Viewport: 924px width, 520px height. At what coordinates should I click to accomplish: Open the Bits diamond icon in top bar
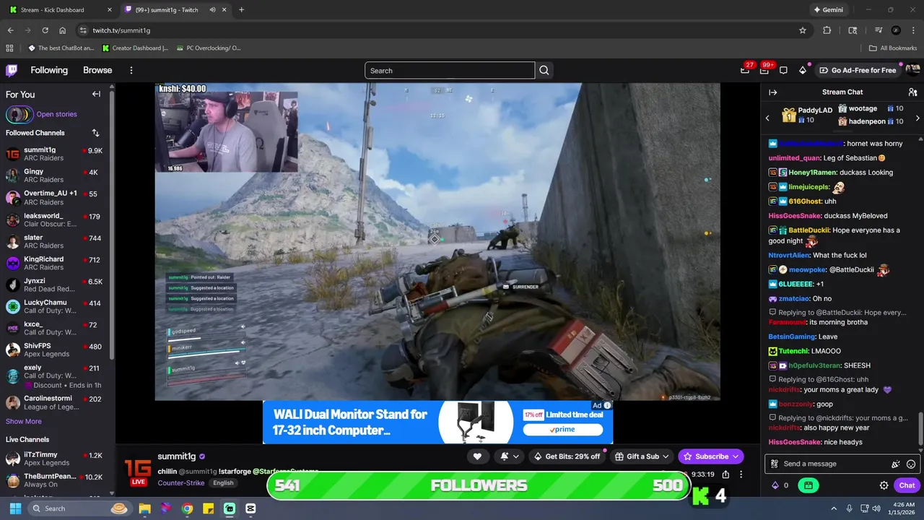[x=803, y=70]
